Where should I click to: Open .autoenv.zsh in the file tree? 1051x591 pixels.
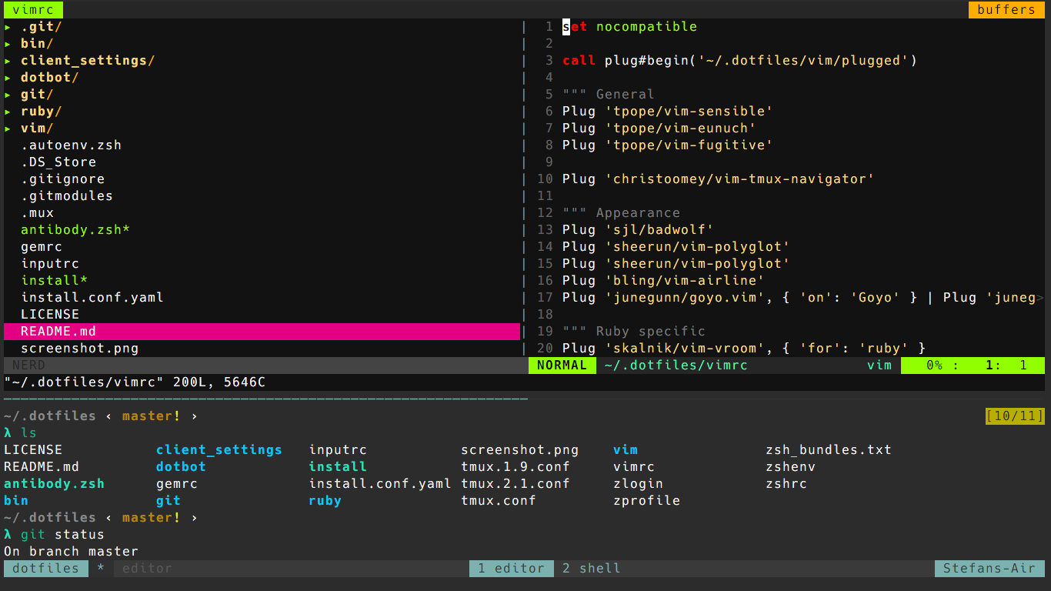[x=71, y=145]
